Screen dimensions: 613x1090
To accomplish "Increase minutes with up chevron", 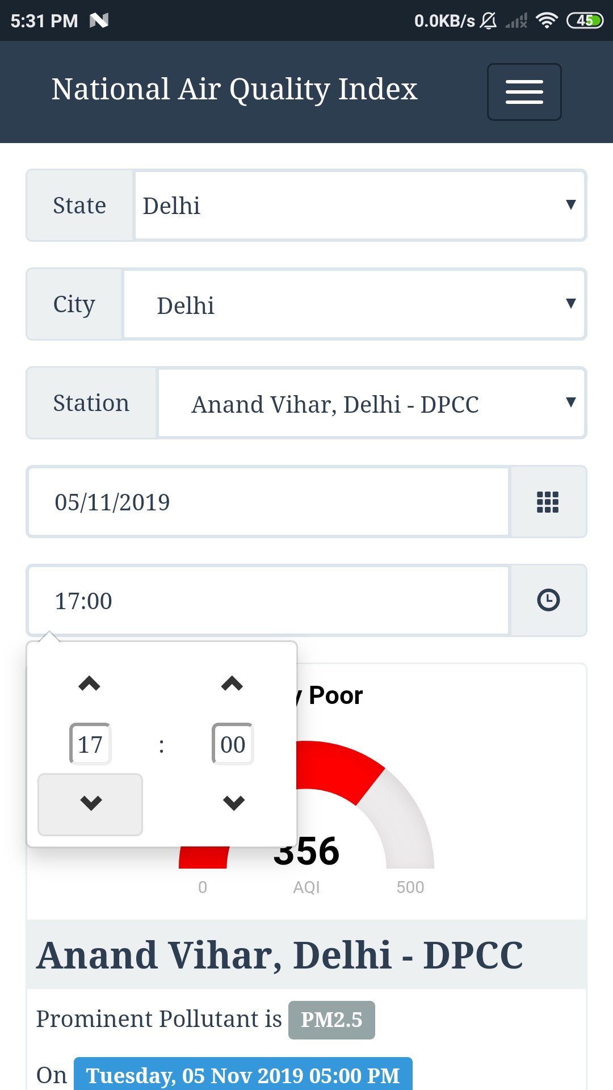I will (232, 684).
